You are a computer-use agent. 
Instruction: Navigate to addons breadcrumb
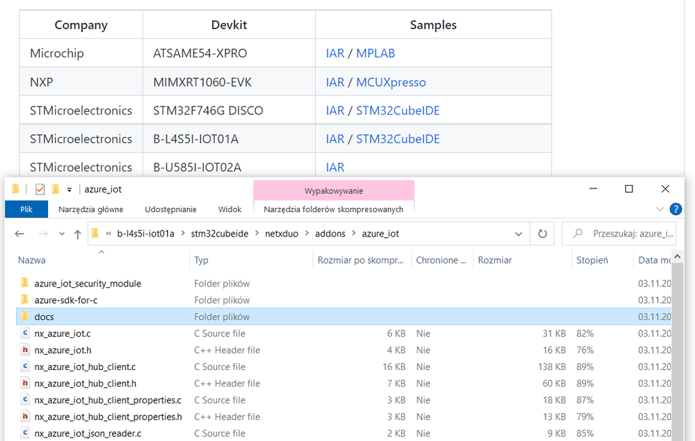tap(330, 234)
